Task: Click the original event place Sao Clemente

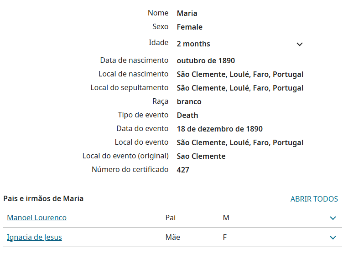Action: coord(201,156)
